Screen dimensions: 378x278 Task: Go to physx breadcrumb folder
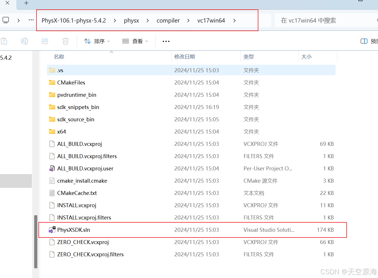132,21
